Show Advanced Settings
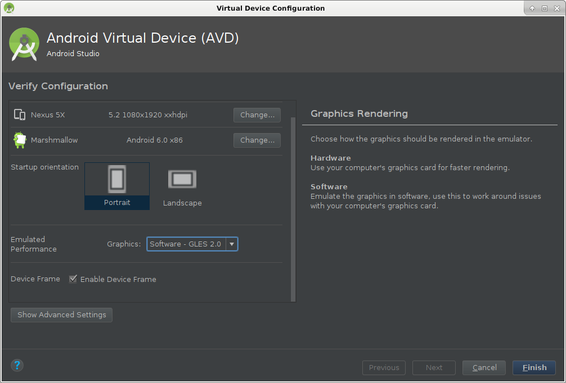This screenshot has height=383, width=566. pos(61,314)
